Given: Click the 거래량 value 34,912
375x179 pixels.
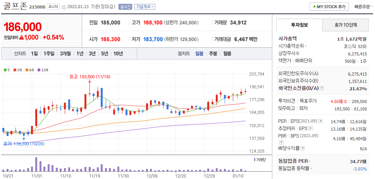Looking at the screenshot, I should pos(238,23).
